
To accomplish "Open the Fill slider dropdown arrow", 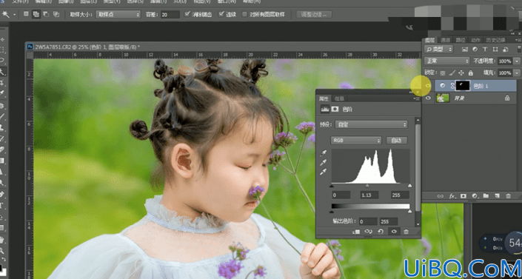I will [516, 73].
